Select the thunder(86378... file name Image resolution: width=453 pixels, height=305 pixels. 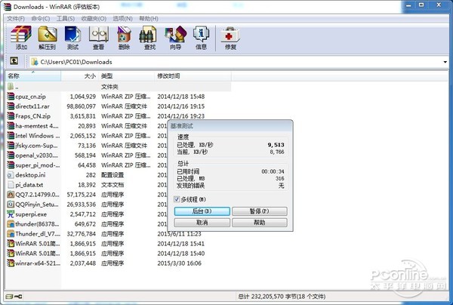37,224
